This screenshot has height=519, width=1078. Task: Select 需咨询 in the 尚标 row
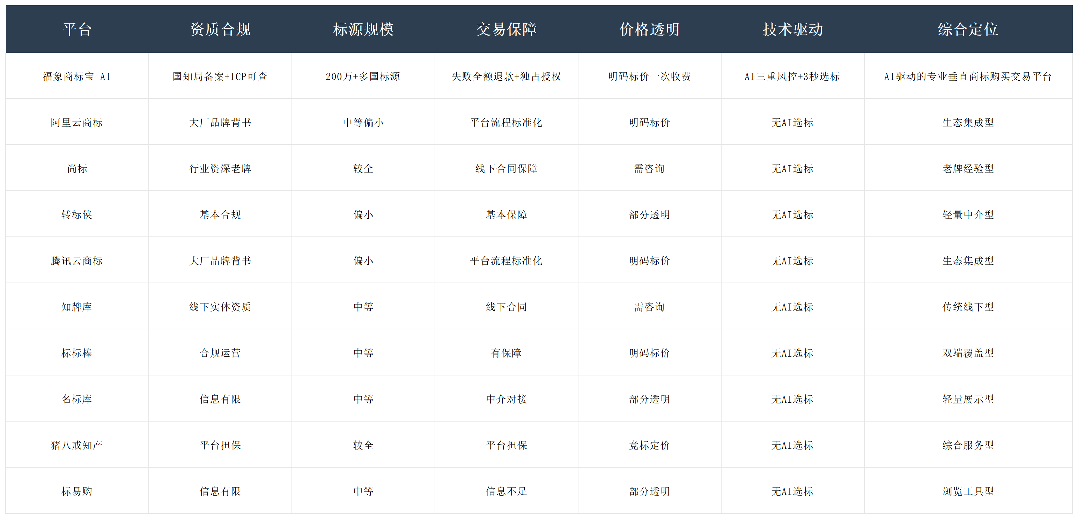(x=649, y=168)
